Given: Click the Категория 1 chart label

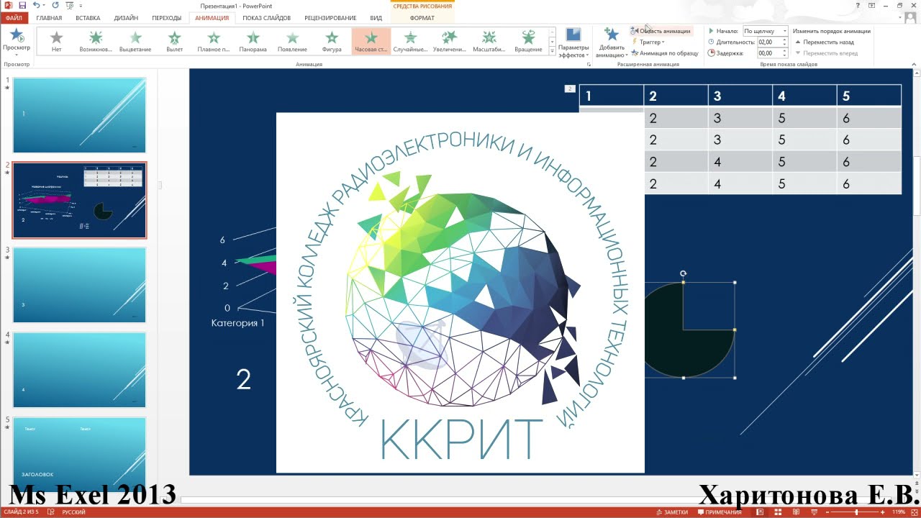Looking at the screenshot, I should click(237, 323).
